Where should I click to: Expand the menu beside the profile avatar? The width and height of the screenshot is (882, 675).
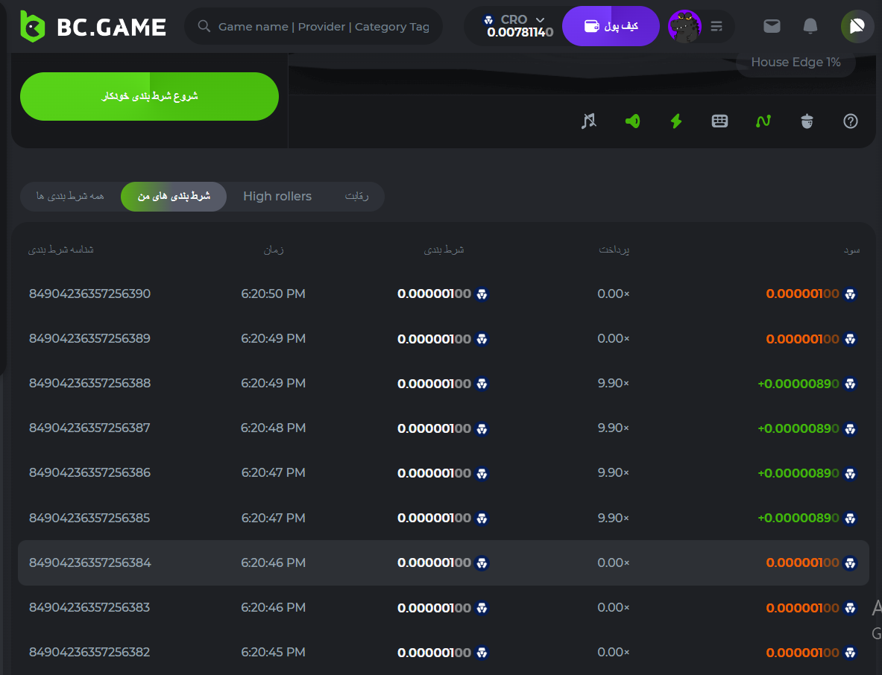(x=716, y=27)
